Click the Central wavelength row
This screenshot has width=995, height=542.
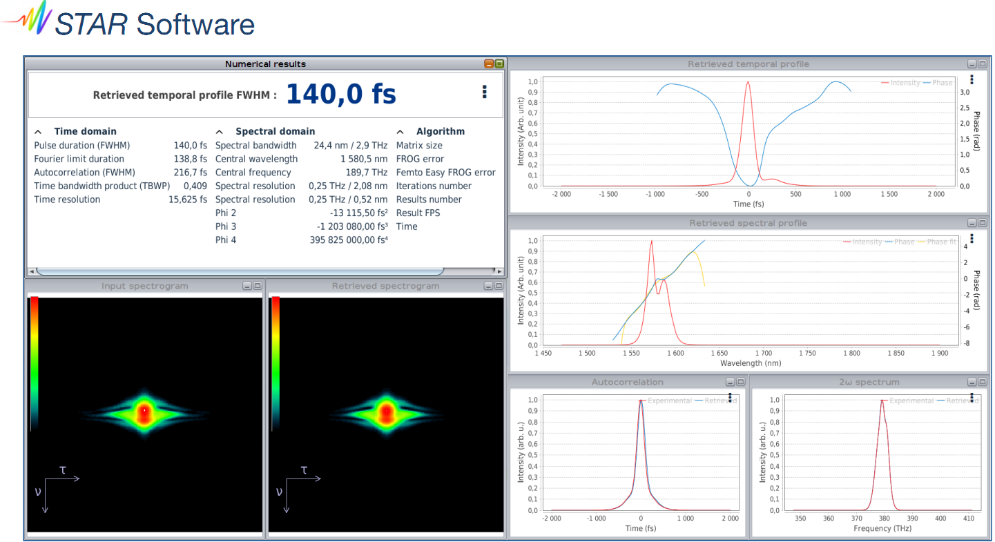(301, 159)
